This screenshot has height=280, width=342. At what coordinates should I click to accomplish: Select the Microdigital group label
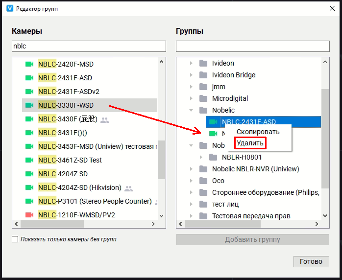[230, 98]
